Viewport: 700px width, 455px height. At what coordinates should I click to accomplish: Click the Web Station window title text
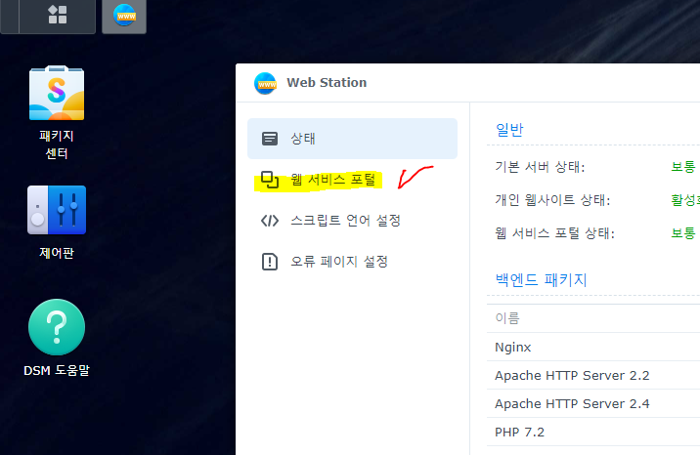[327, 83]
